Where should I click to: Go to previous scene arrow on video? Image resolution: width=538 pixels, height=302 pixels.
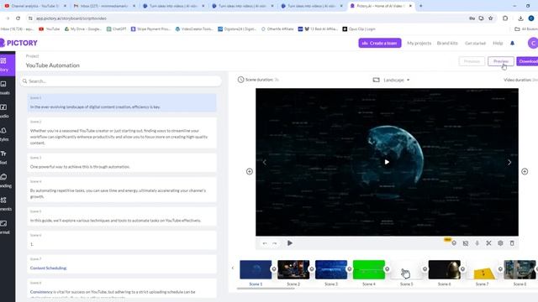265,162
